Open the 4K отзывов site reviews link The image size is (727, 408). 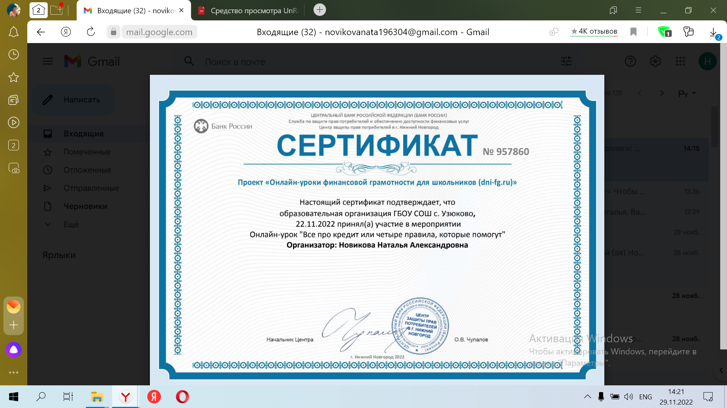pos(594,31)
